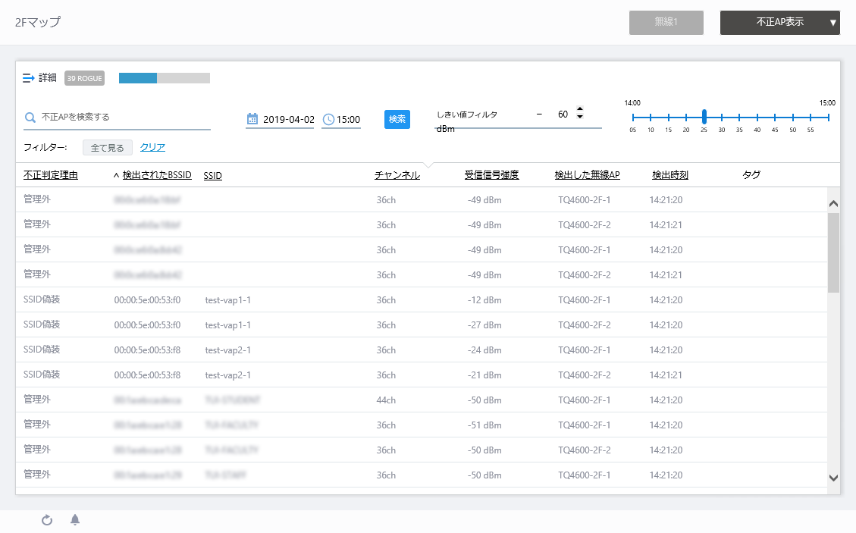
Task: Decrease threshold filter value with down arrow
Action: [580, 117]
